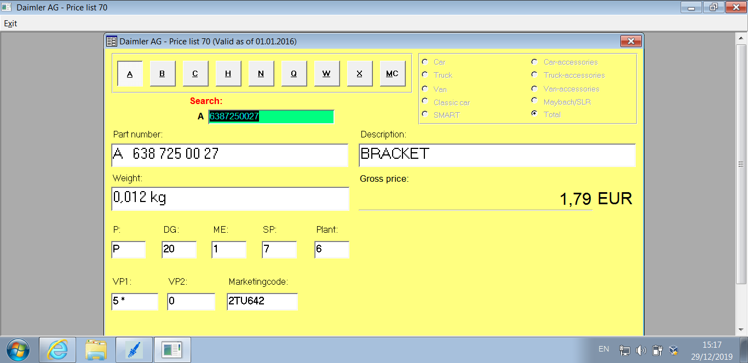Select the Total radio button
This screenshot has width=748, height=363.
(534, 114)
